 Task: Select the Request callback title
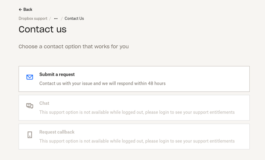tap(57, 132)
